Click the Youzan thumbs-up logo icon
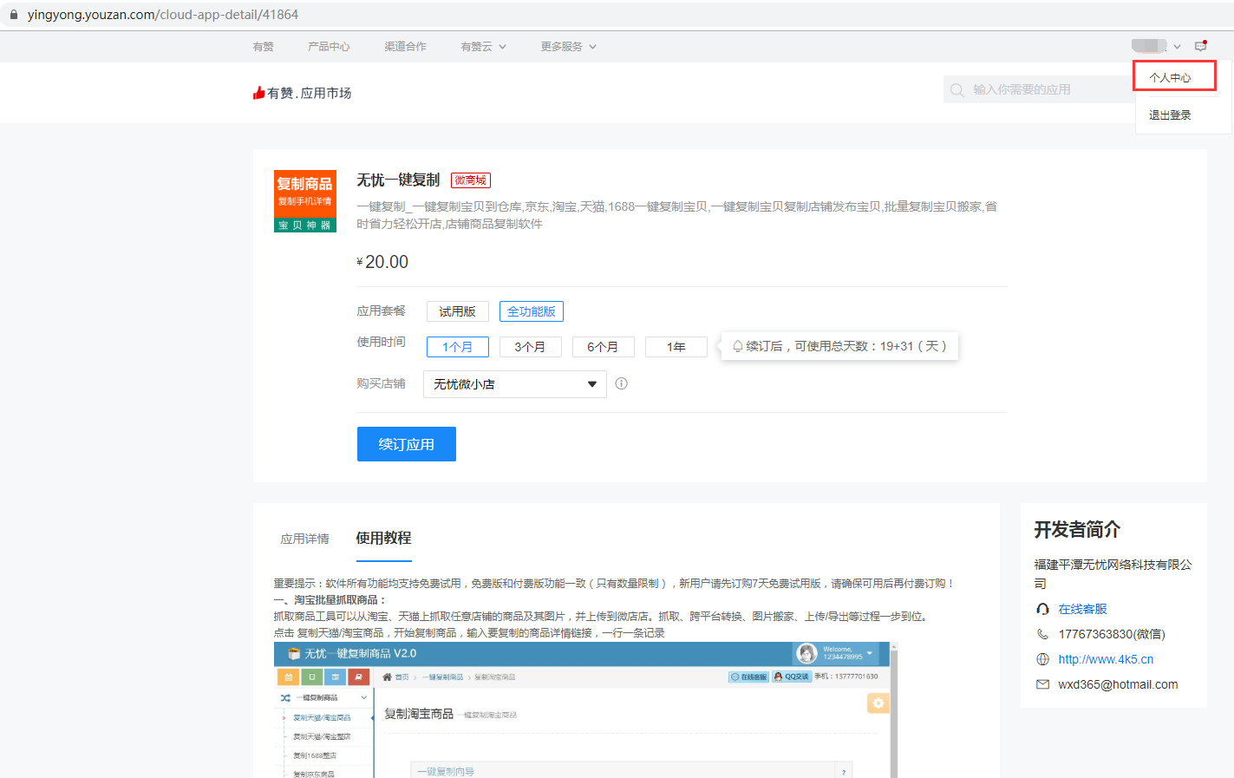 (258, 93)
